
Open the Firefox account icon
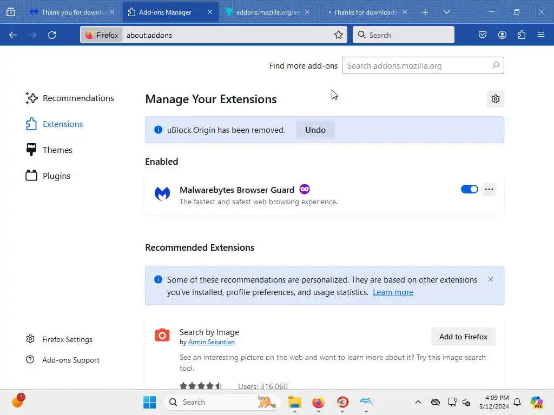coord(502,35)
